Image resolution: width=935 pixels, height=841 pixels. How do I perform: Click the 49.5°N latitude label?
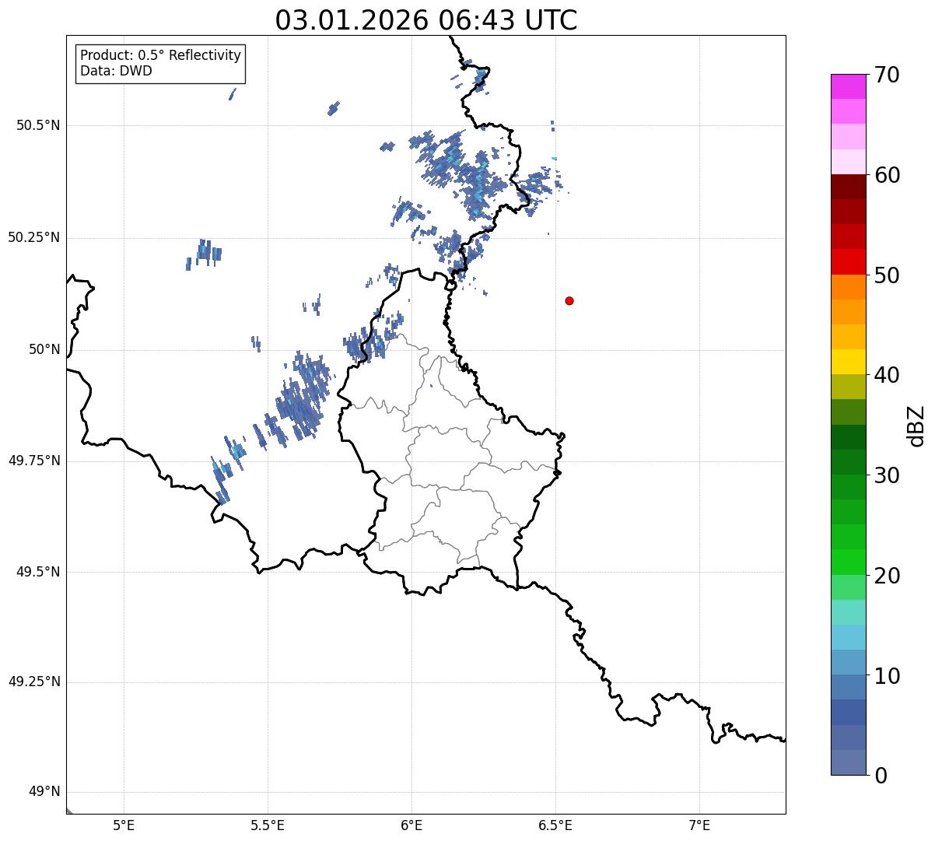point(38,572)
